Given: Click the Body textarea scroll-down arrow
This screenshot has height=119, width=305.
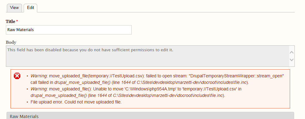Looking at the screenshot, I should click(291, 60).
